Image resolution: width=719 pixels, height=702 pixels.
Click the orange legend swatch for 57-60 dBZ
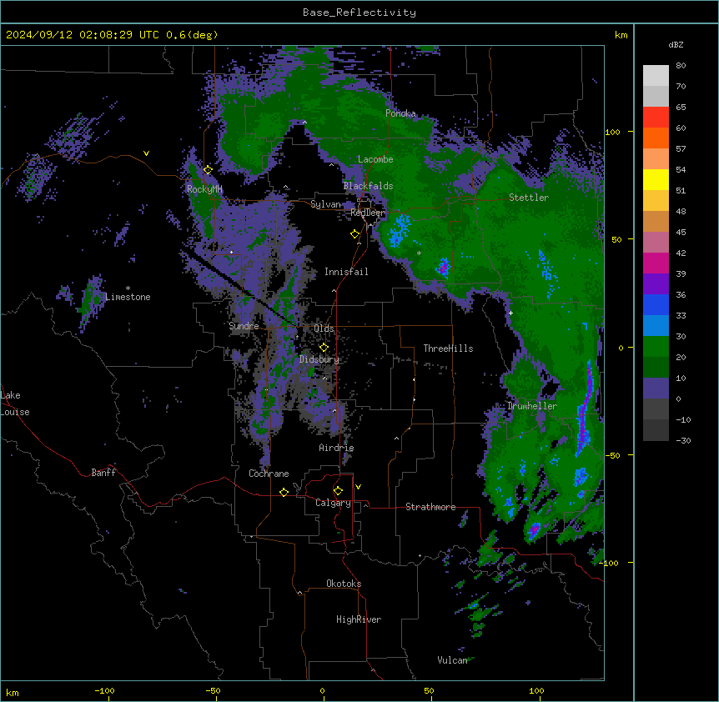(x=656, y=138)
